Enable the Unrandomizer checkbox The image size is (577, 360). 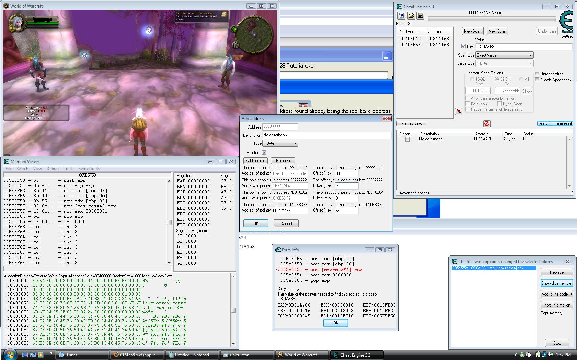tap(537, 74)
